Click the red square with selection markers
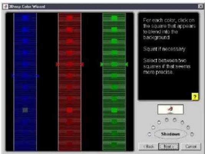Screen dimensions: 205x154 tap(70, 64)
